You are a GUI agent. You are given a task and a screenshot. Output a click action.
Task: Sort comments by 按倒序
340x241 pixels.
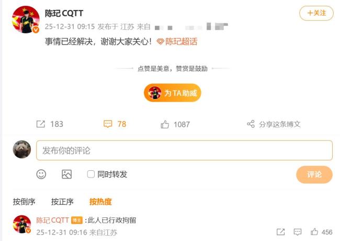[24, 202]
